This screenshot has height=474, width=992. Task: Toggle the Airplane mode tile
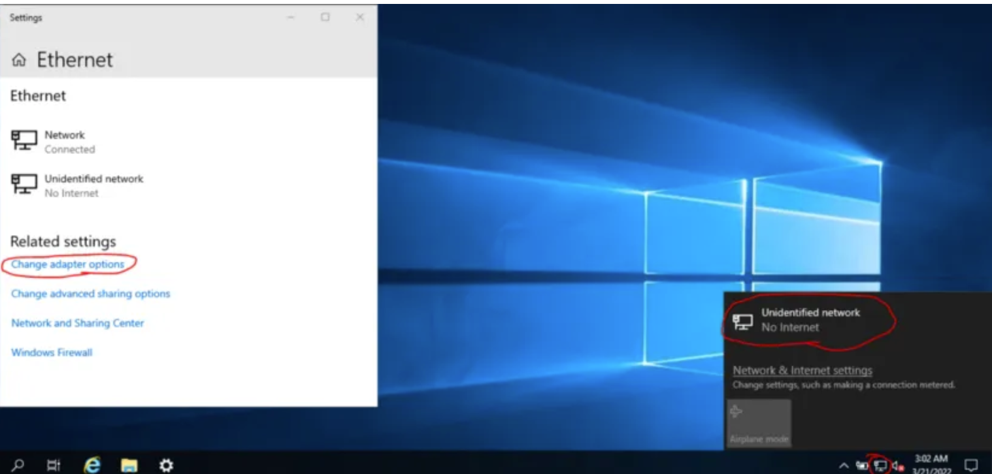[759, 423]
